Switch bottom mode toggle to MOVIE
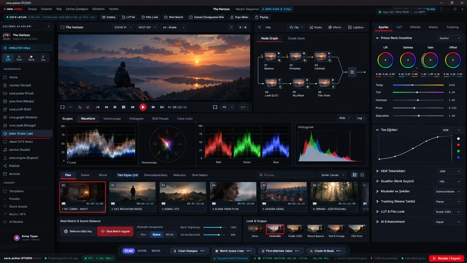 (x=156, y=251)
